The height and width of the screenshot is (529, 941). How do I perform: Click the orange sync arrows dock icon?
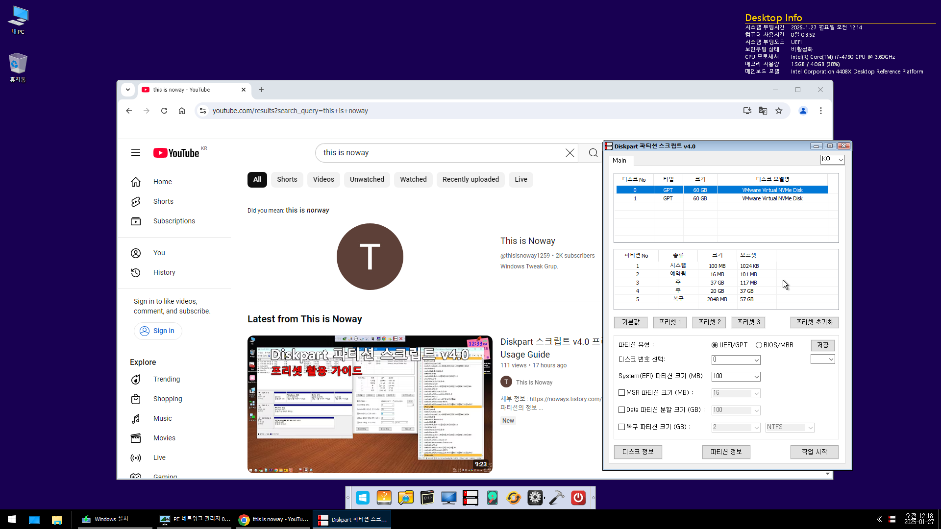(x=514, y=498)
